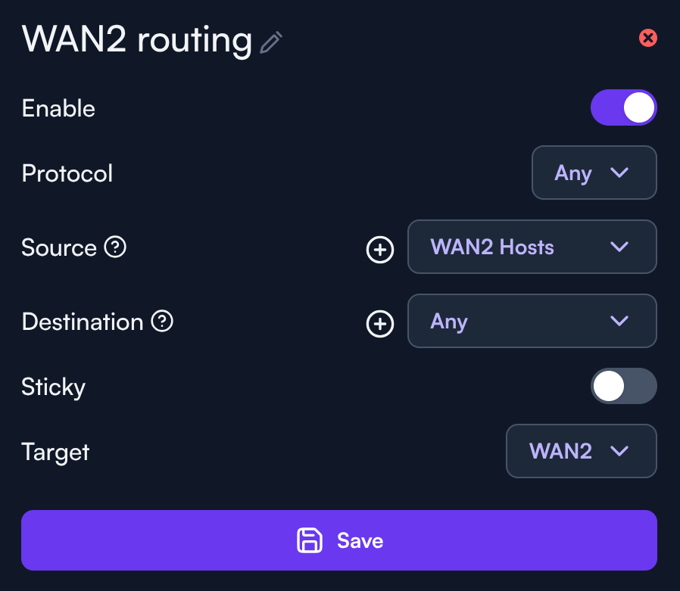The width and height of the screenshot is (680, 591).
Task: Open the WAN2 Hosts source dropdown
Action: click(532, 247)
